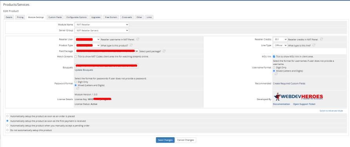Click Switch to Advanced Mode link
The height and width of the screenshot is (147, 350).
331,111
